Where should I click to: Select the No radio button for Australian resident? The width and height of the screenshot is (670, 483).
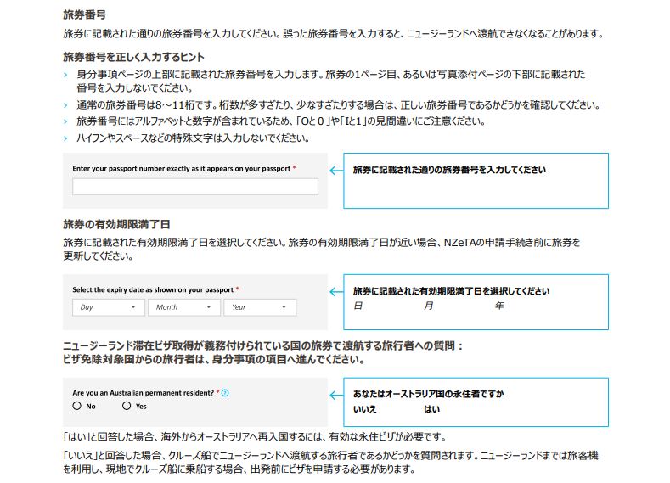click(x=77, y=406)
